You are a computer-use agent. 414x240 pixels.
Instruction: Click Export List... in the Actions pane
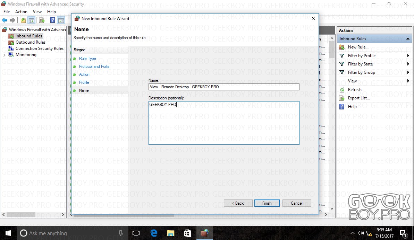[359, 98]
